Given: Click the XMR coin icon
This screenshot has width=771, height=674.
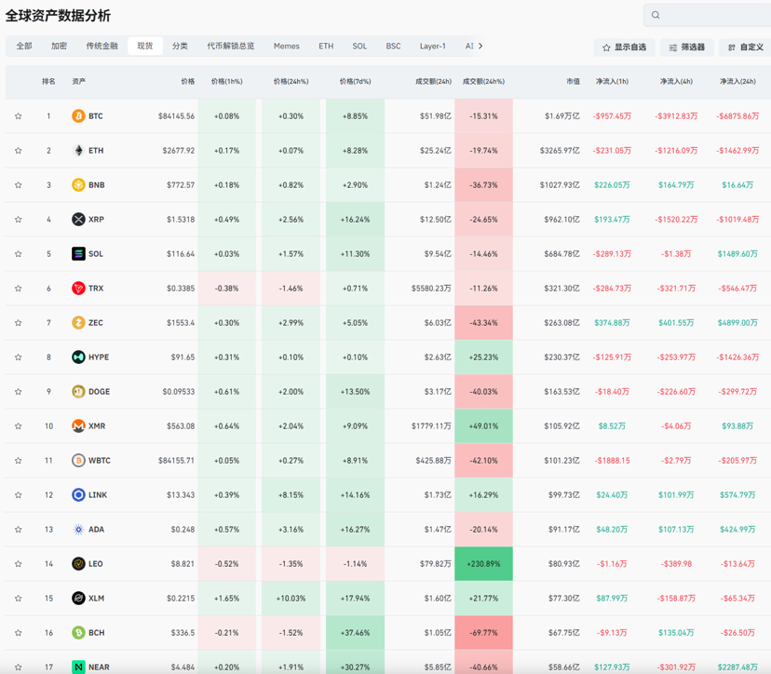Looking at the screenshot, I should (x=78, y=425).
